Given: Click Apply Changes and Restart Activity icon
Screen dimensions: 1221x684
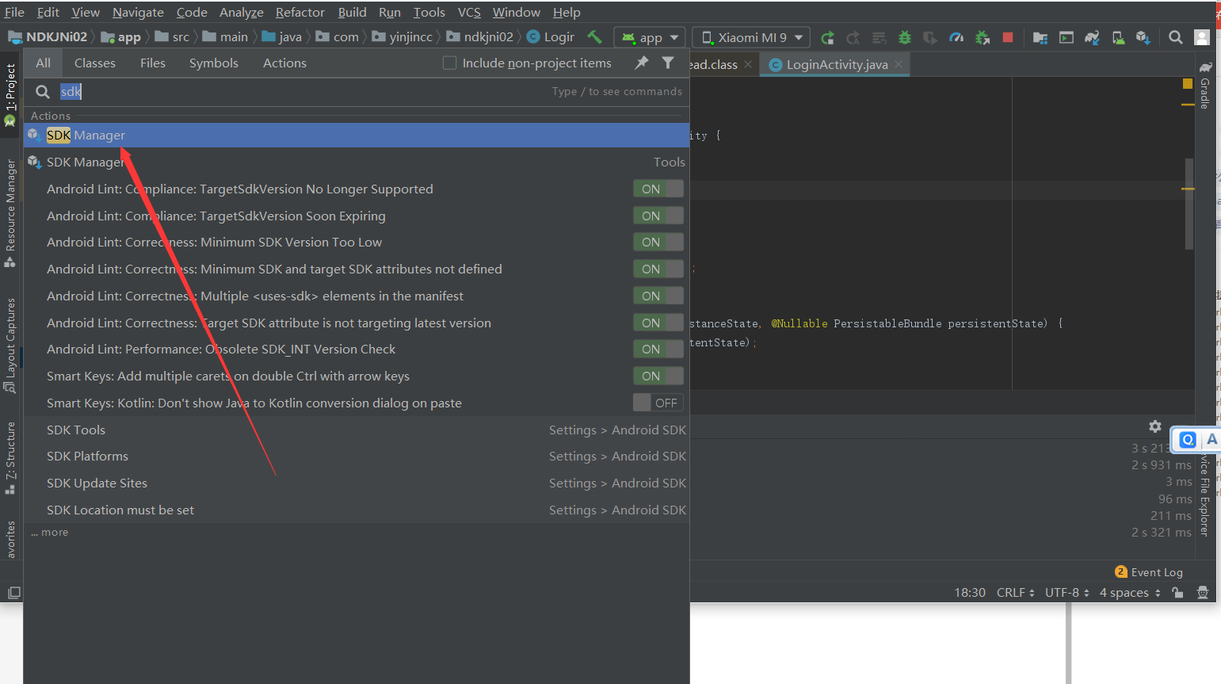Looking at the screenshot, I should point(853,37).
